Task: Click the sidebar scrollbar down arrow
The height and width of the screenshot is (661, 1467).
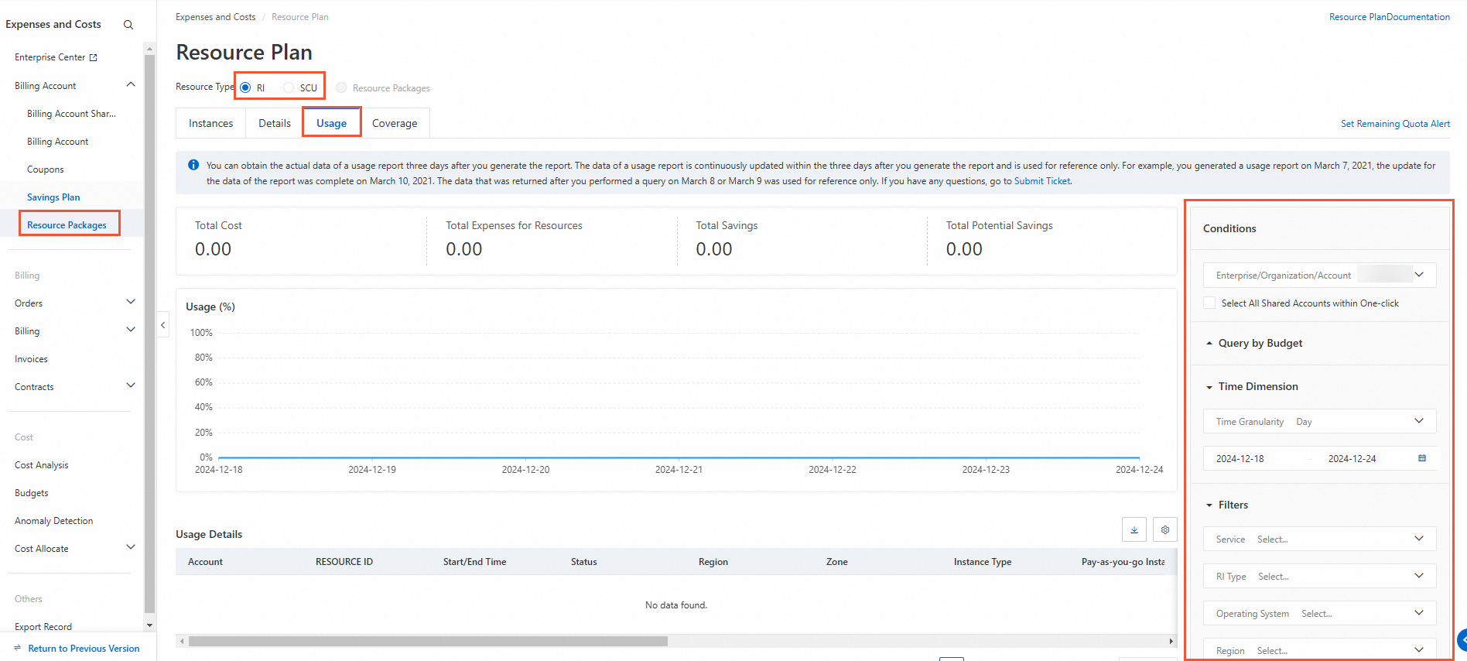Action: [x=149, y=625]
